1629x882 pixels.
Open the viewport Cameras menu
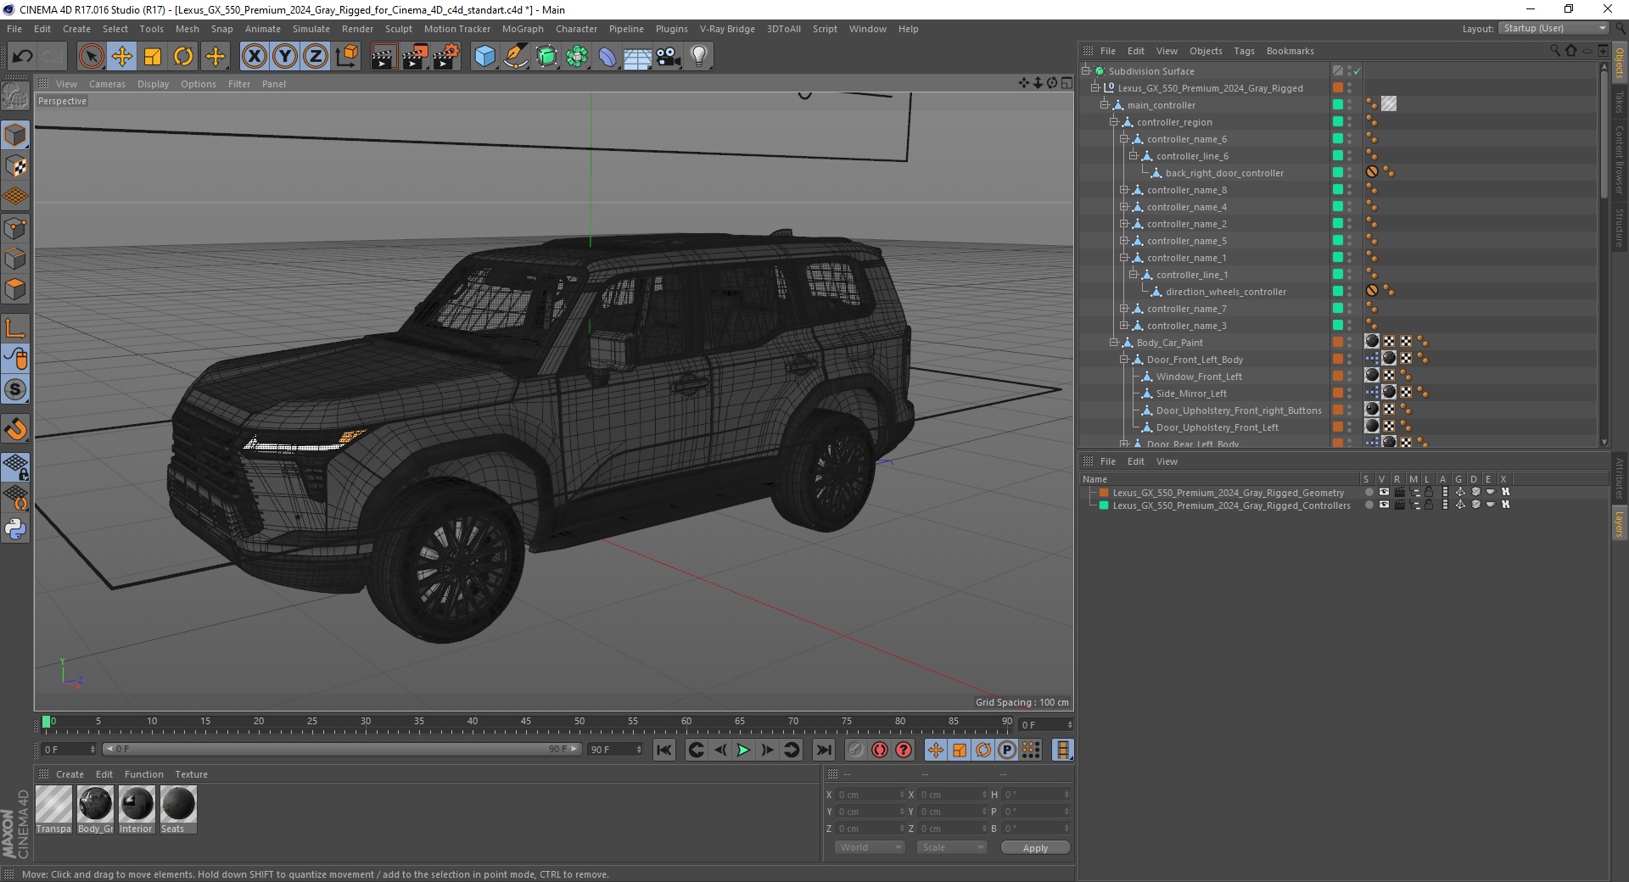coord(107,84)
